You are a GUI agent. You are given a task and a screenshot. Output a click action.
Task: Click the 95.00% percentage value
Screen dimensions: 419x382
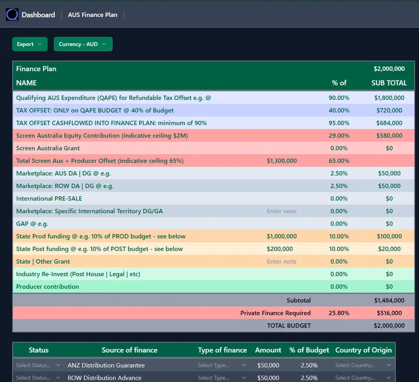tap(339, 123)
